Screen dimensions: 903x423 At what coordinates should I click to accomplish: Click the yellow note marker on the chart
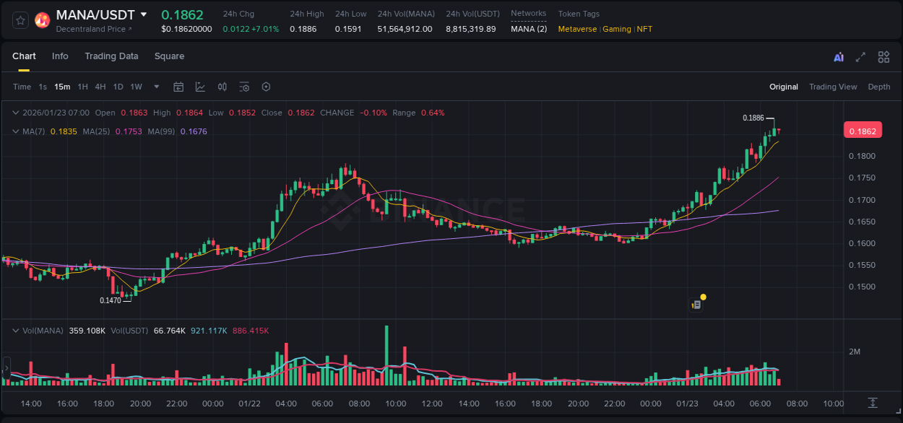click(701, 297)
